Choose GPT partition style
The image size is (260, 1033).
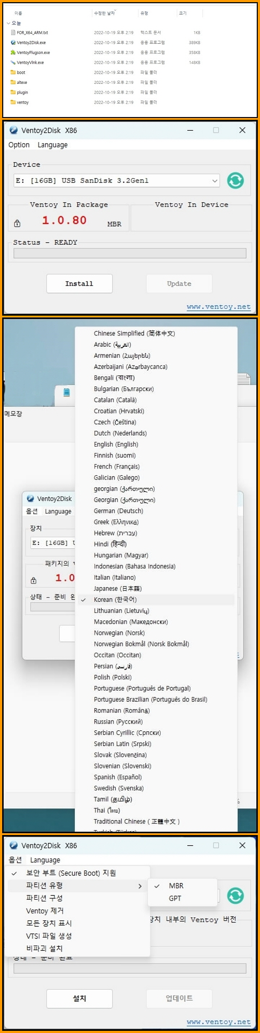(x=183, y=898)
